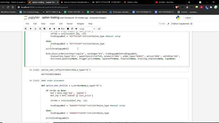The image size is (219, 123).
Task: Click the pencil edit icon beside Trusted
Action: 168,24
